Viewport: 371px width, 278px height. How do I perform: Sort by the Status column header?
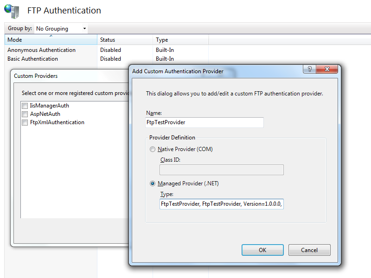pos(125,40)
